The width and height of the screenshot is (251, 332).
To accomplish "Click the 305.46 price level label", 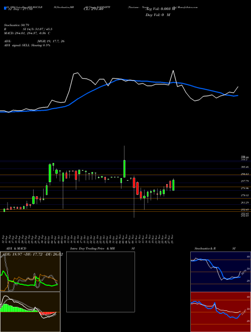I will (244, 167).
